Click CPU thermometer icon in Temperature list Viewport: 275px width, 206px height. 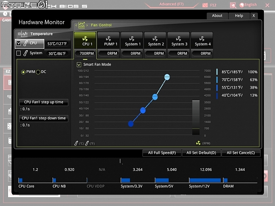pyautogui.click(x=26, y=43)
